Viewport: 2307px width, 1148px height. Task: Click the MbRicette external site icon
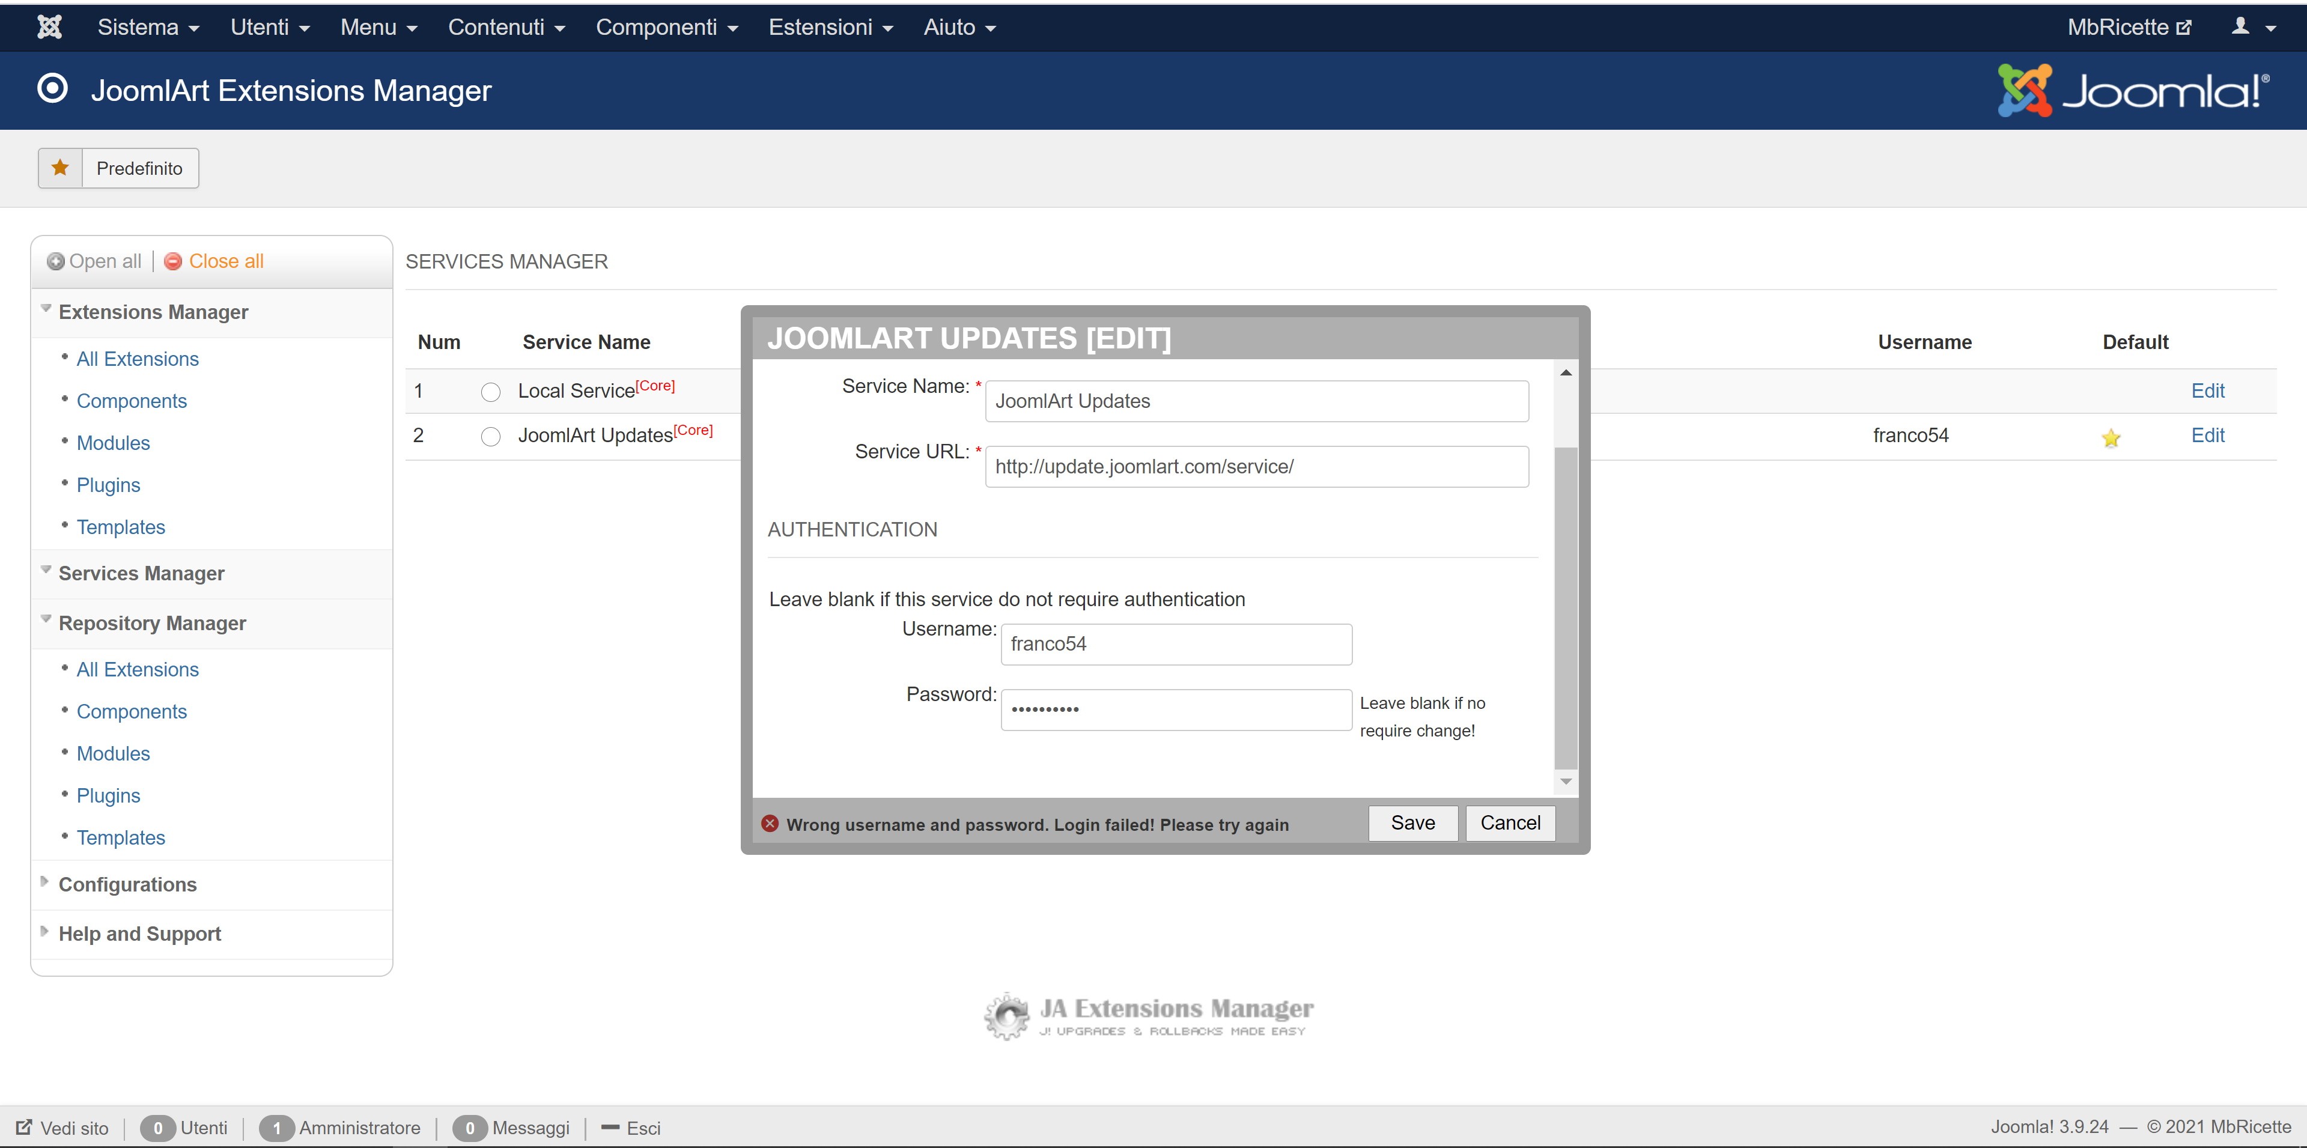click(2184, 28)
